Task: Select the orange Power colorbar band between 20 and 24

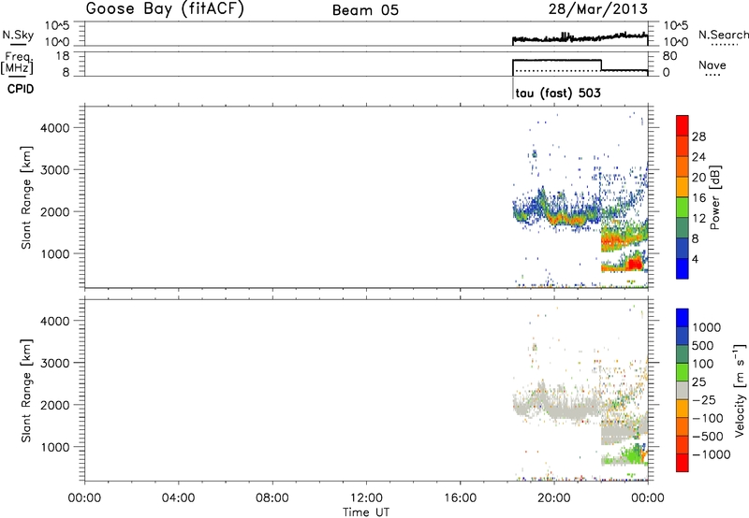Action: (x=683, y=166)
